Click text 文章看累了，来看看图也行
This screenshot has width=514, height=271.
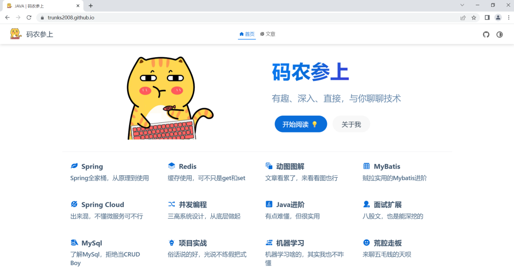click(301, 178)
